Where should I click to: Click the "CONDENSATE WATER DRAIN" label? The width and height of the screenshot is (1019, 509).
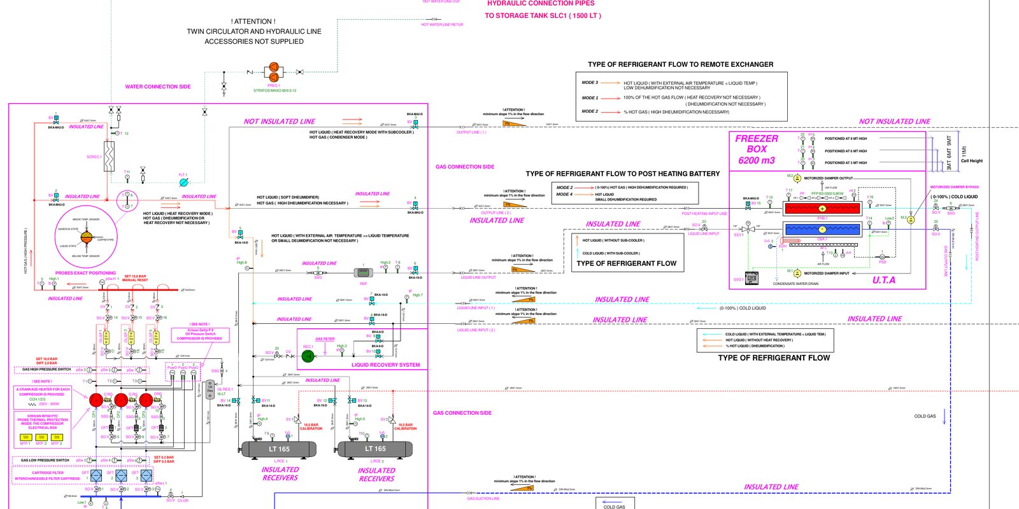click(795, 284)
